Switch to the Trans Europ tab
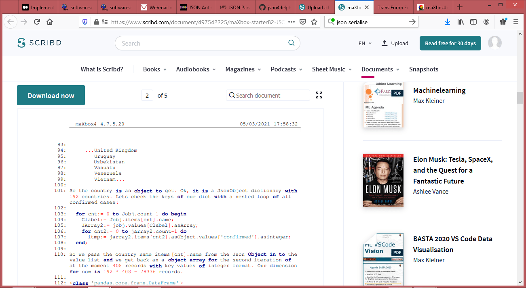 click(392, 7)
